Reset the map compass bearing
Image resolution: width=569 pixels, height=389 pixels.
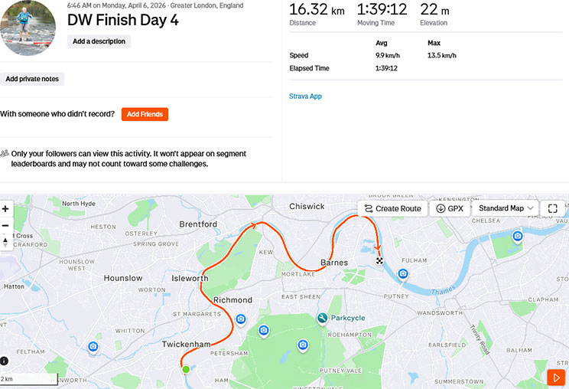(5, 241)
